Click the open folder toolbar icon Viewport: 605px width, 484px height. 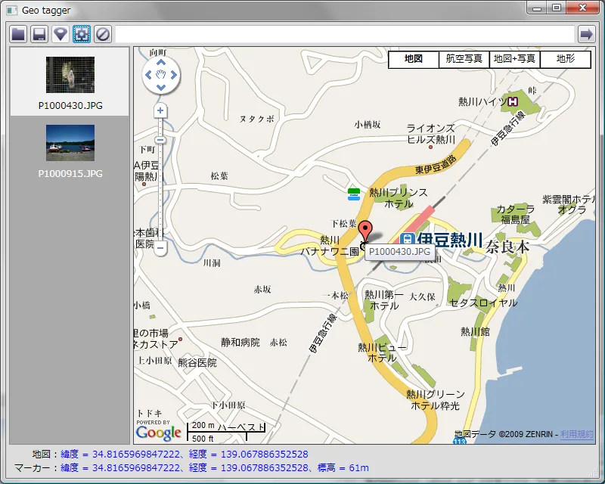(x=18, y=34)
